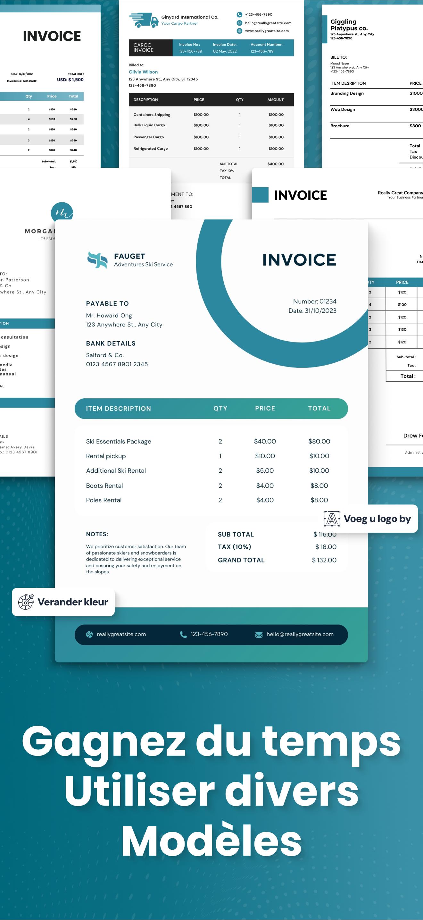Open reallygreatsite.com link in footer bar
Viewport: 423px width, 920px height.
(x=121, y=634)
